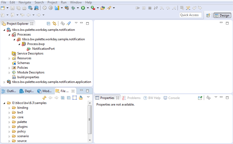233x144 pixels.
Task: Open the dropdown arrow beside the New icon
Action: 7,8
